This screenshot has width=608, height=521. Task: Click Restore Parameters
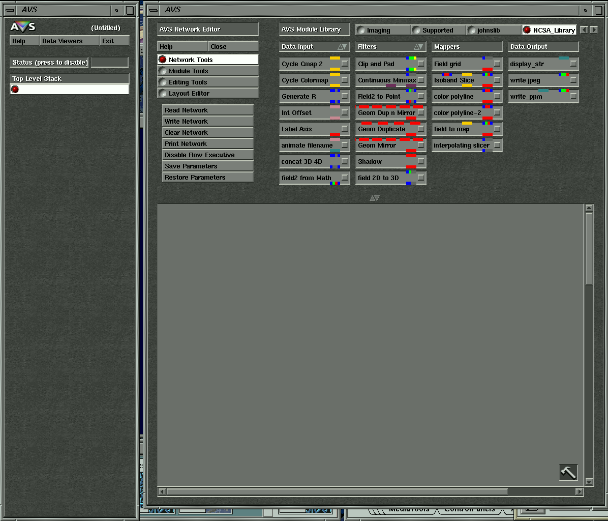[208, 177]
